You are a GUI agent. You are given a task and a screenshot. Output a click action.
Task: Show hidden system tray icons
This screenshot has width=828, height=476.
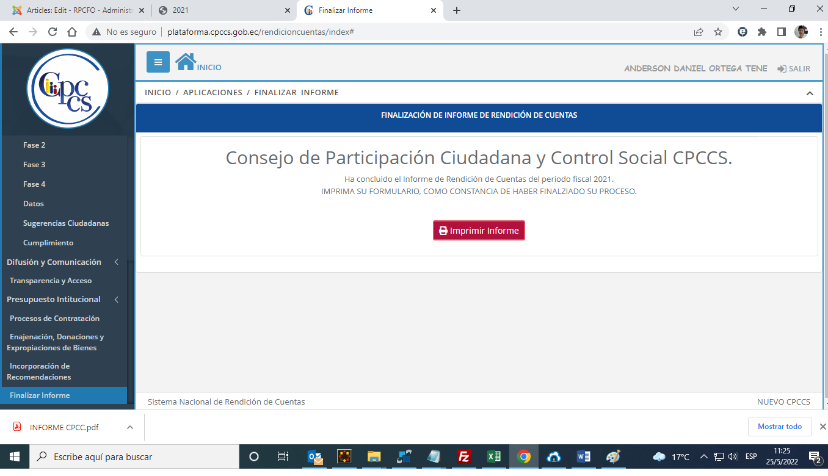coord(704,456)
